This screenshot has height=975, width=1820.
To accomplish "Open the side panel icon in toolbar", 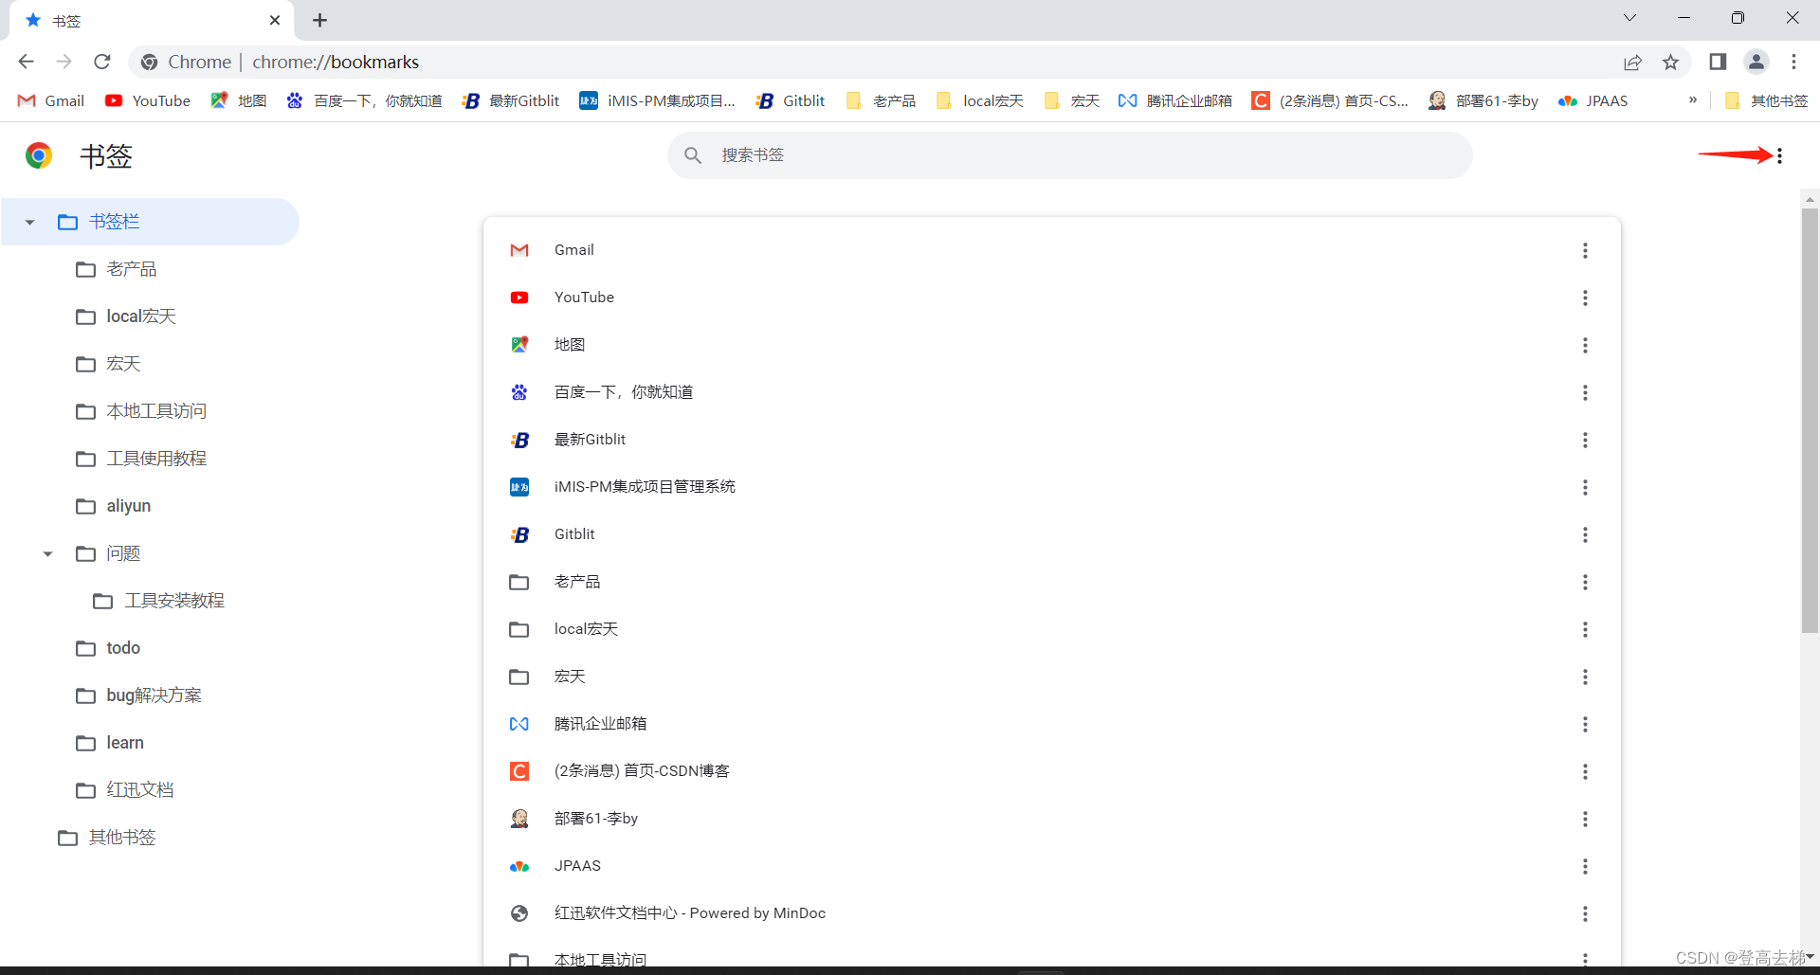I will click(1718, 62).
